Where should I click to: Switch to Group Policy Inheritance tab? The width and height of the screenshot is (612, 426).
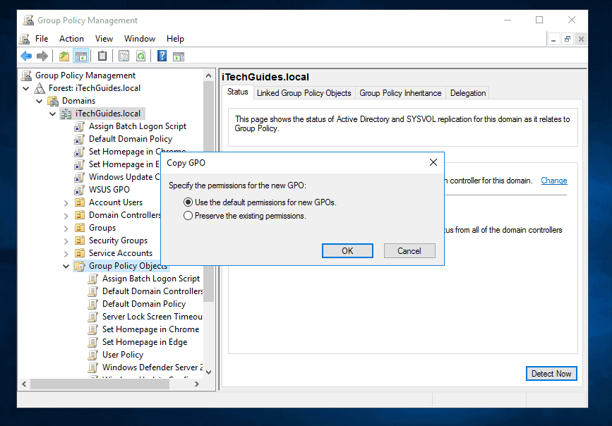point(400,93)
